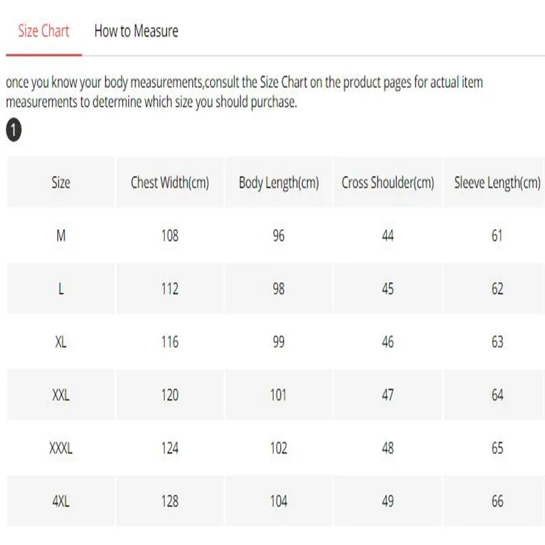This screenshot has width=545, height=545.
Task: Select the XL size row label
Action: 61,342
